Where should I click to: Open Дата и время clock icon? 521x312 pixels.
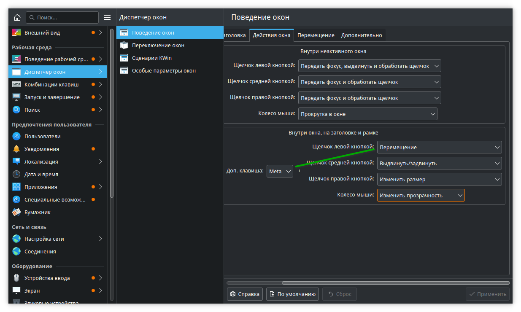(x=16, y=174)
